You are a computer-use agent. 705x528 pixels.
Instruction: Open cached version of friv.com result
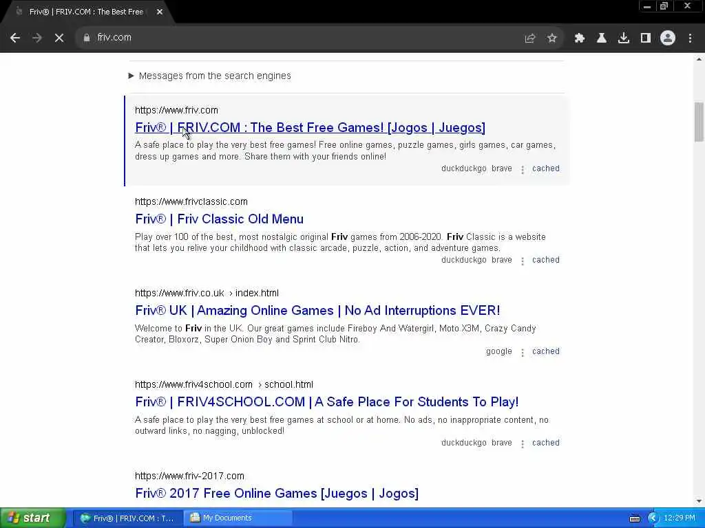point(546,168)
